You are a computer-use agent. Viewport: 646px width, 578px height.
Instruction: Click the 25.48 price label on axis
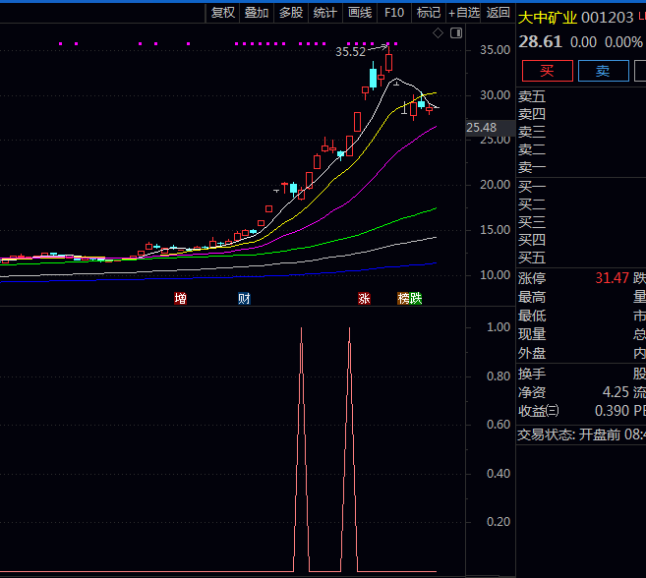[481, 128]
